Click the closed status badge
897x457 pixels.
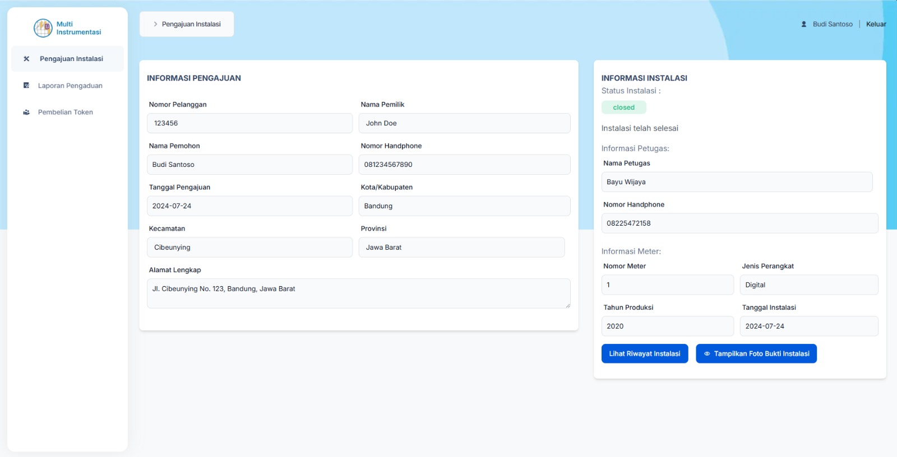pyautogui.click(x=623, y=108)
